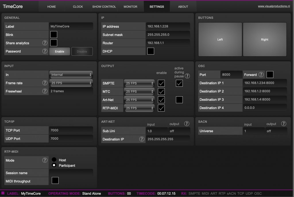Open the www.visualproductions.nl link
Screen dimensions: 294x197
(x=274, y=6)
